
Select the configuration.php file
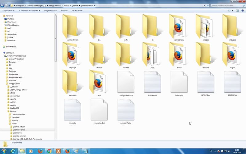pyautogui.click(x=126, y=82)
